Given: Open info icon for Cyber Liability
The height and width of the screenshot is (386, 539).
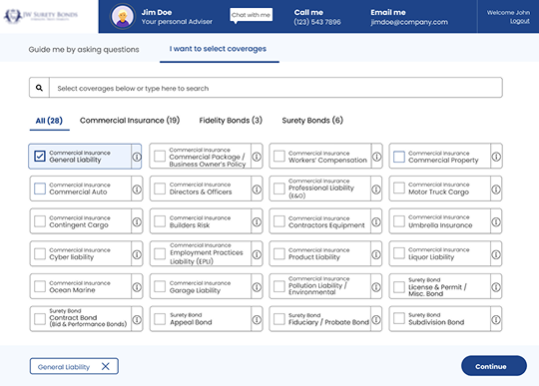Looking at the screenshot, I should pyautogui.click(x=137, y=254).
